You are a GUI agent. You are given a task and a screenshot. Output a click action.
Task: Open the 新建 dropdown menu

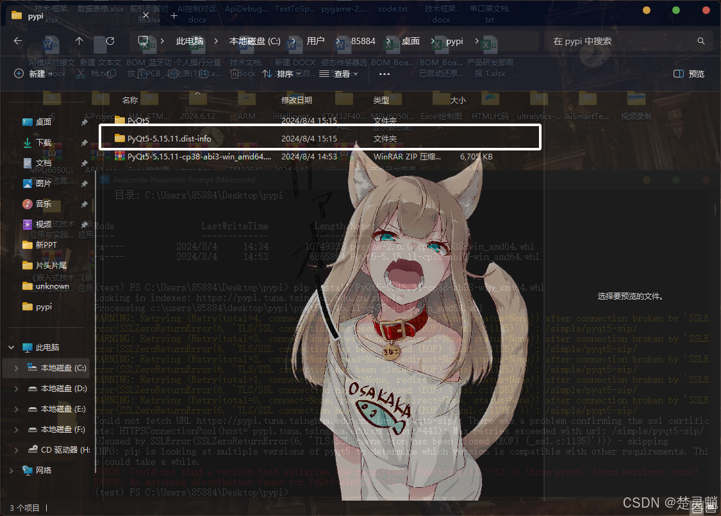[33, 74]
